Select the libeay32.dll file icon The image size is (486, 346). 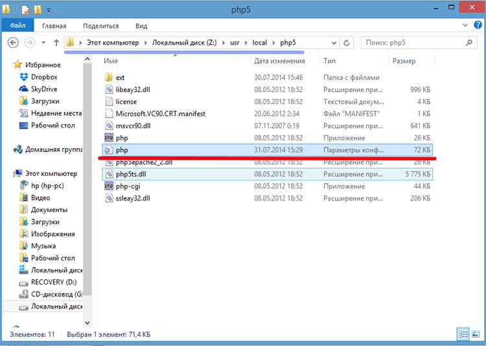109,89
